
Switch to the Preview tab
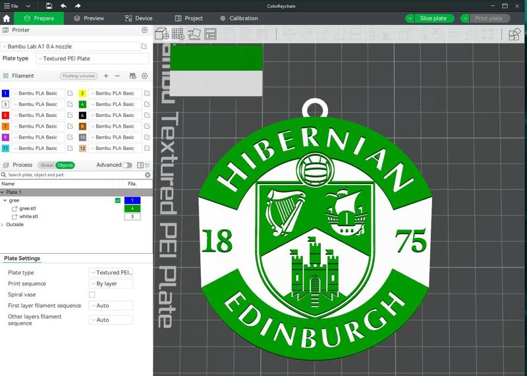click(x=88, y=18)
